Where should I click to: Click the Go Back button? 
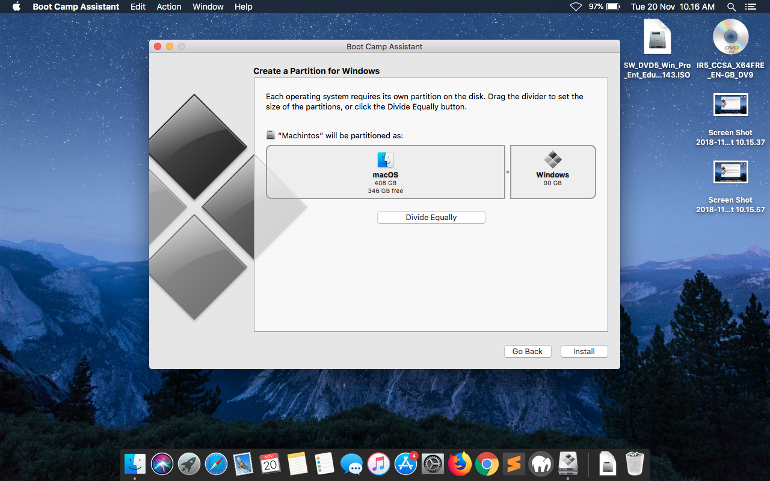tap(528, 352)
